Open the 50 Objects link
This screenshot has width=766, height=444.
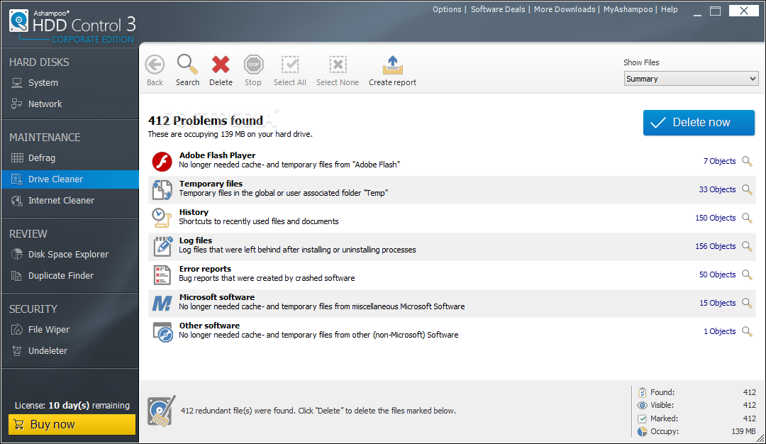[717, 274]
